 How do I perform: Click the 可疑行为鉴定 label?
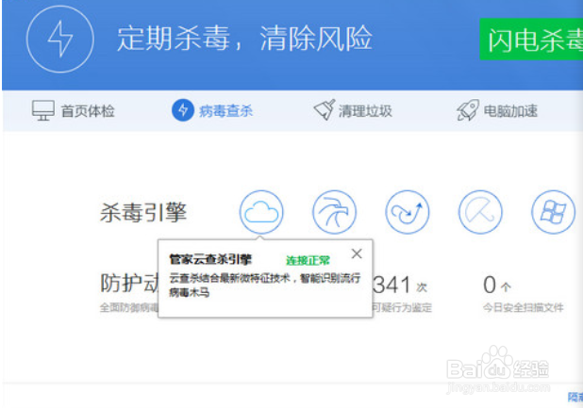tap(402, 307)
